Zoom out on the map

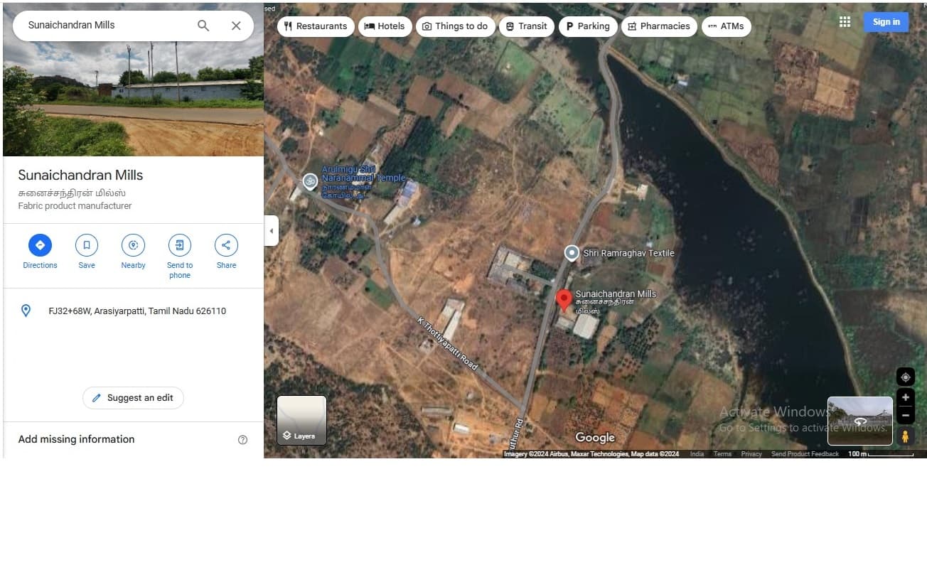pos(905,416)
